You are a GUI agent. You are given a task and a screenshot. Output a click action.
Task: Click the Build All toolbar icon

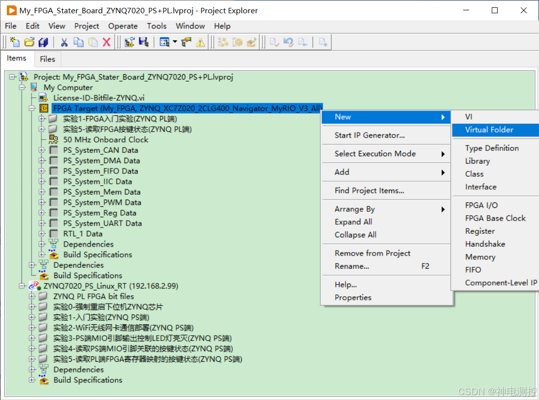223,42
